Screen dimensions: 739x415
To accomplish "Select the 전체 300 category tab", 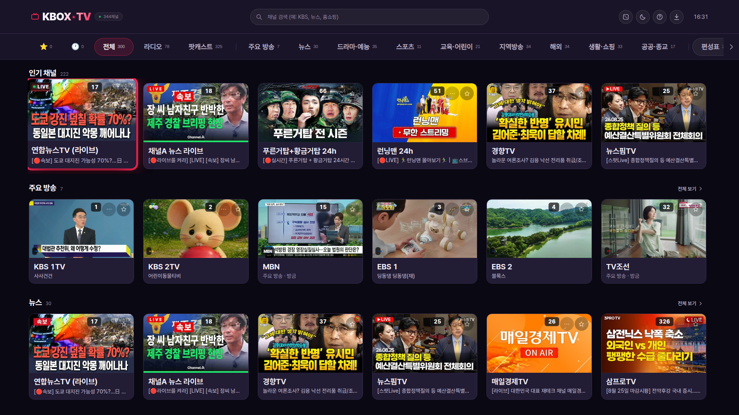I will pyautogui.click(x=114, y=46).
